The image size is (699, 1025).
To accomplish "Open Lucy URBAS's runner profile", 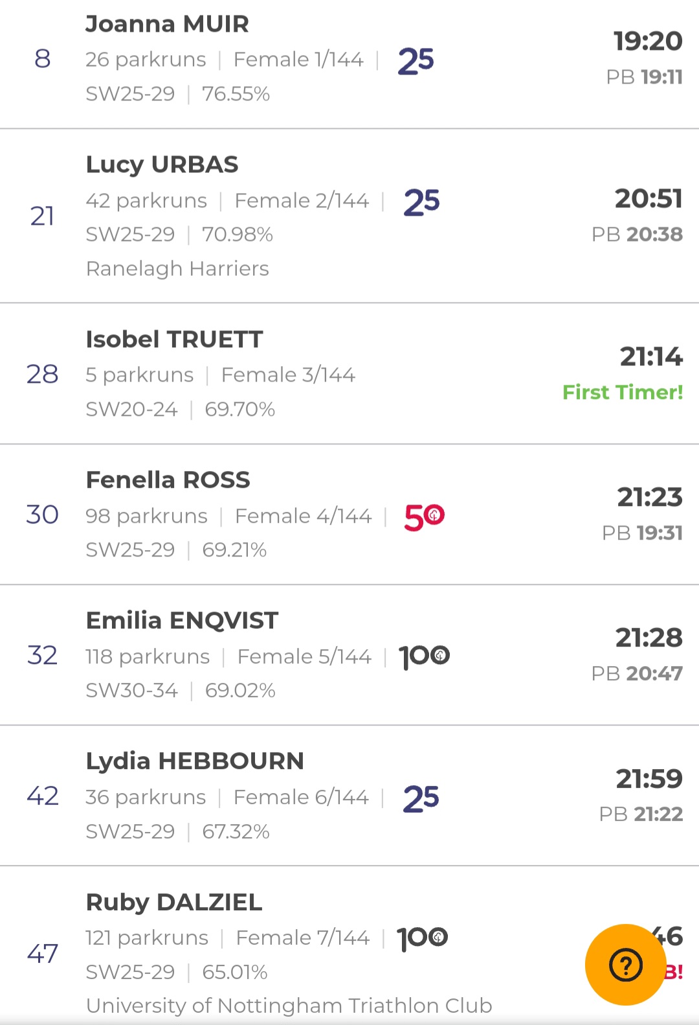I will (162, 165).
